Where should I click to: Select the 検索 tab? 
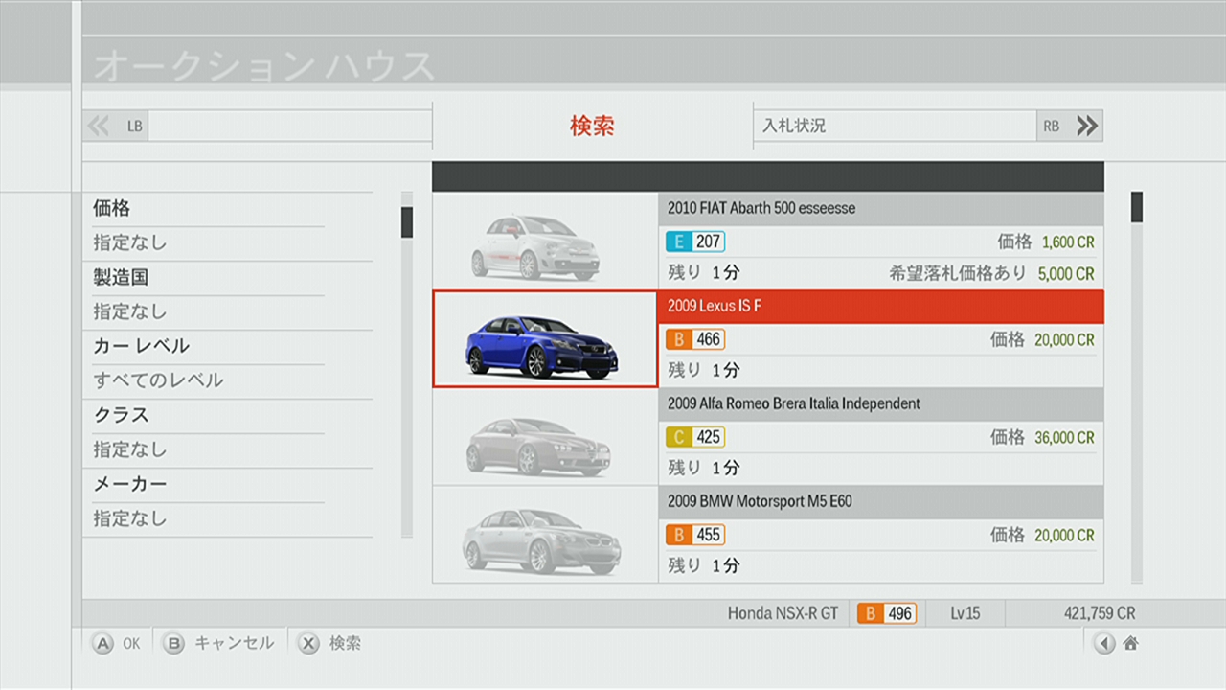(592, 126)
